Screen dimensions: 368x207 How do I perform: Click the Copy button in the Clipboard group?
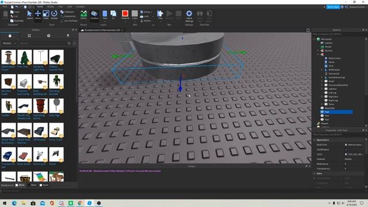click(x=15, y=11)
